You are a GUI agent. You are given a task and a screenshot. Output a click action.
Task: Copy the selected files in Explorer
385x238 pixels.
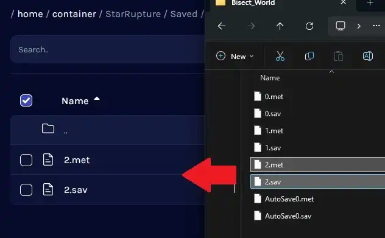(x=309, y=56)
